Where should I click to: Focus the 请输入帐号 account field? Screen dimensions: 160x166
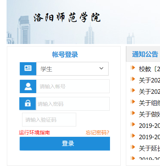pyautogui.click(x=73, y=86)
